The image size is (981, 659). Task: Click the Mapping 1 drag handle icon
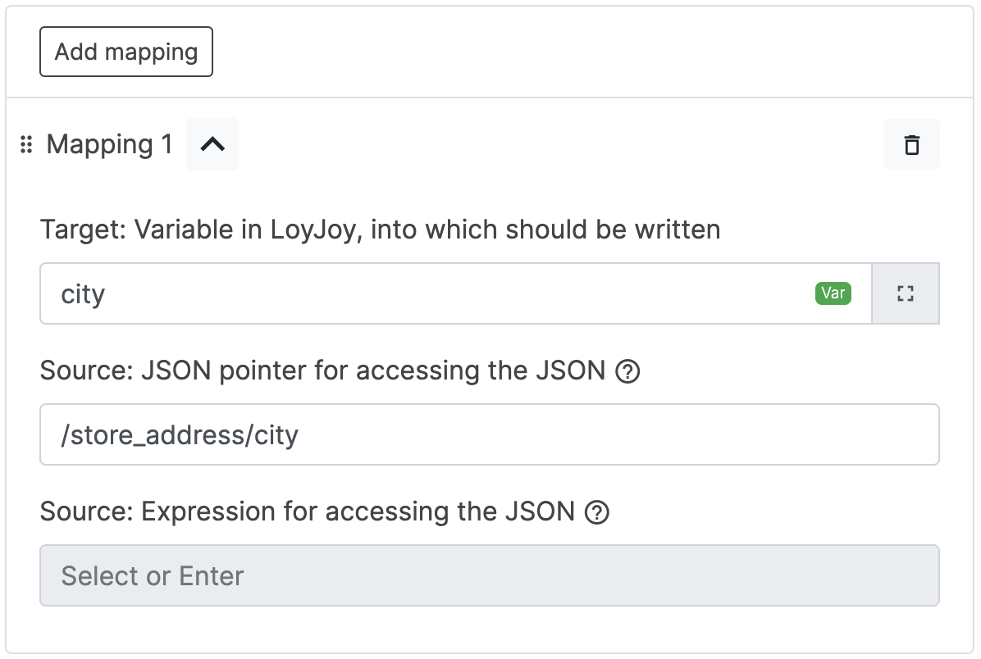(26, 145)
